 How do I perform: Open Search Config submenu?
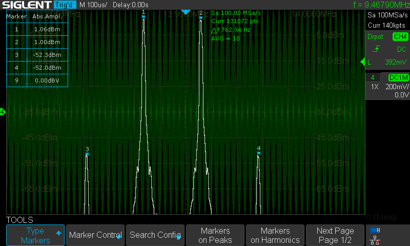tap(155, 235)
